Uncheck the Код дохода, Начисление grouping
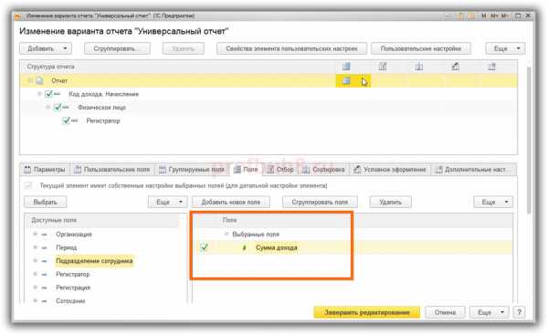 tap(48, 94)
